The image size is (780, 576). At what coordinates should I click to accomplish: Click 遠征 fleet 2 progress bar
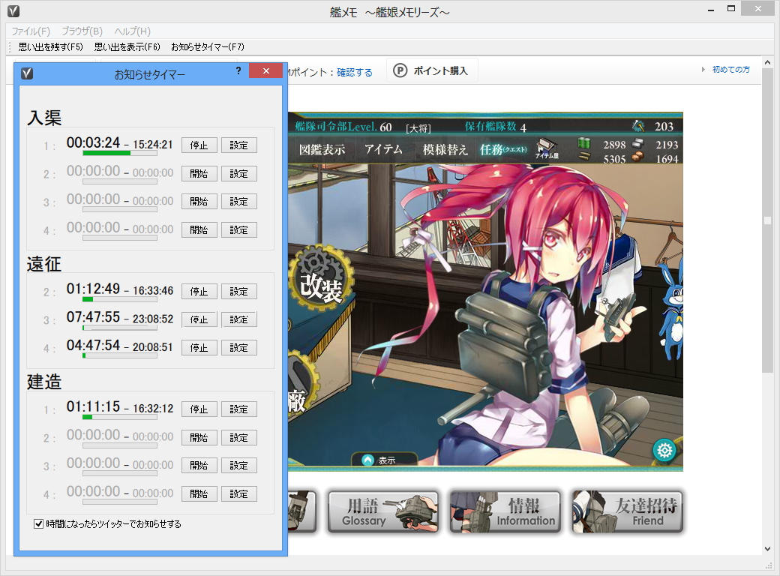tap(120, 299)
